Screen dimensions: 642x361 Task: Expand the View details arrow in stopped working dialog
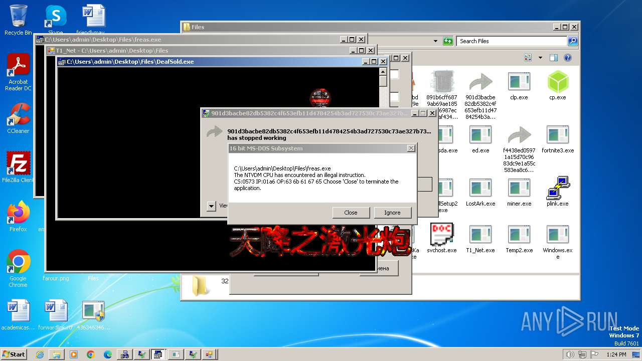211,206
